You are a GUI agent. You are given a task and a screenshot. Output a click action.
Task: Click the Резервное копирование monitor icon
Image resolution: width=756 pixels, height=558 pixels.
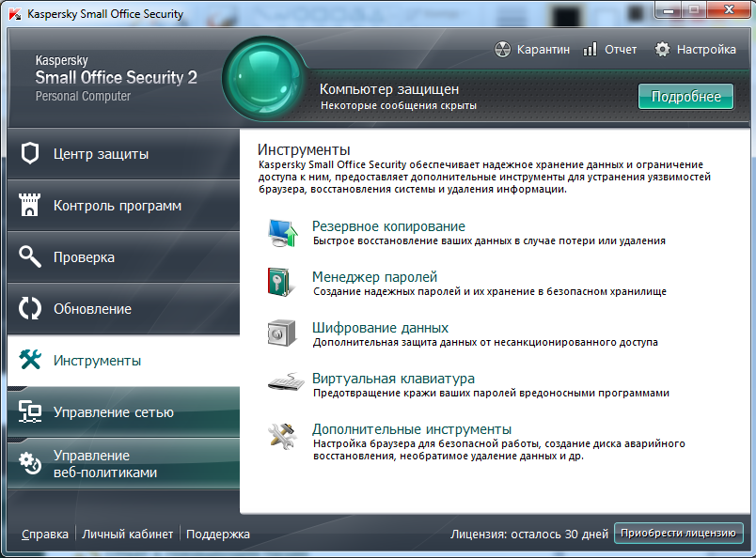coord(282,233)
